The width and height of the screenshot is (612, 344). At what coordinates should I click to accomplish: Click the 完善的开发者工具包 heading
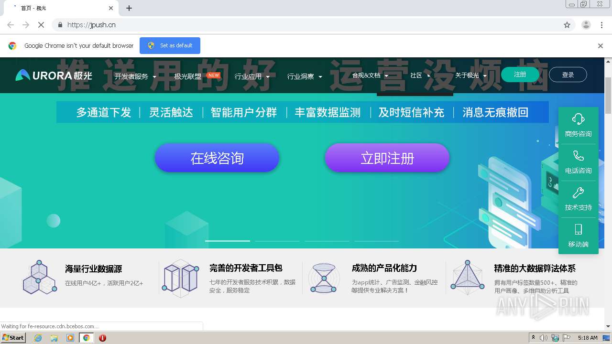tap(246, 268)
